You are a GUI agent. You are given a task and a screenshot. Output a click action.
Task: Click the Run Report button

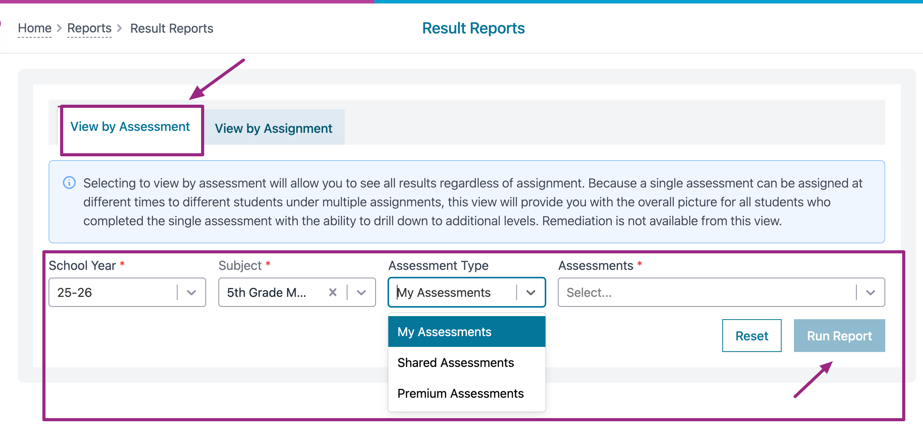coord(839,336)
